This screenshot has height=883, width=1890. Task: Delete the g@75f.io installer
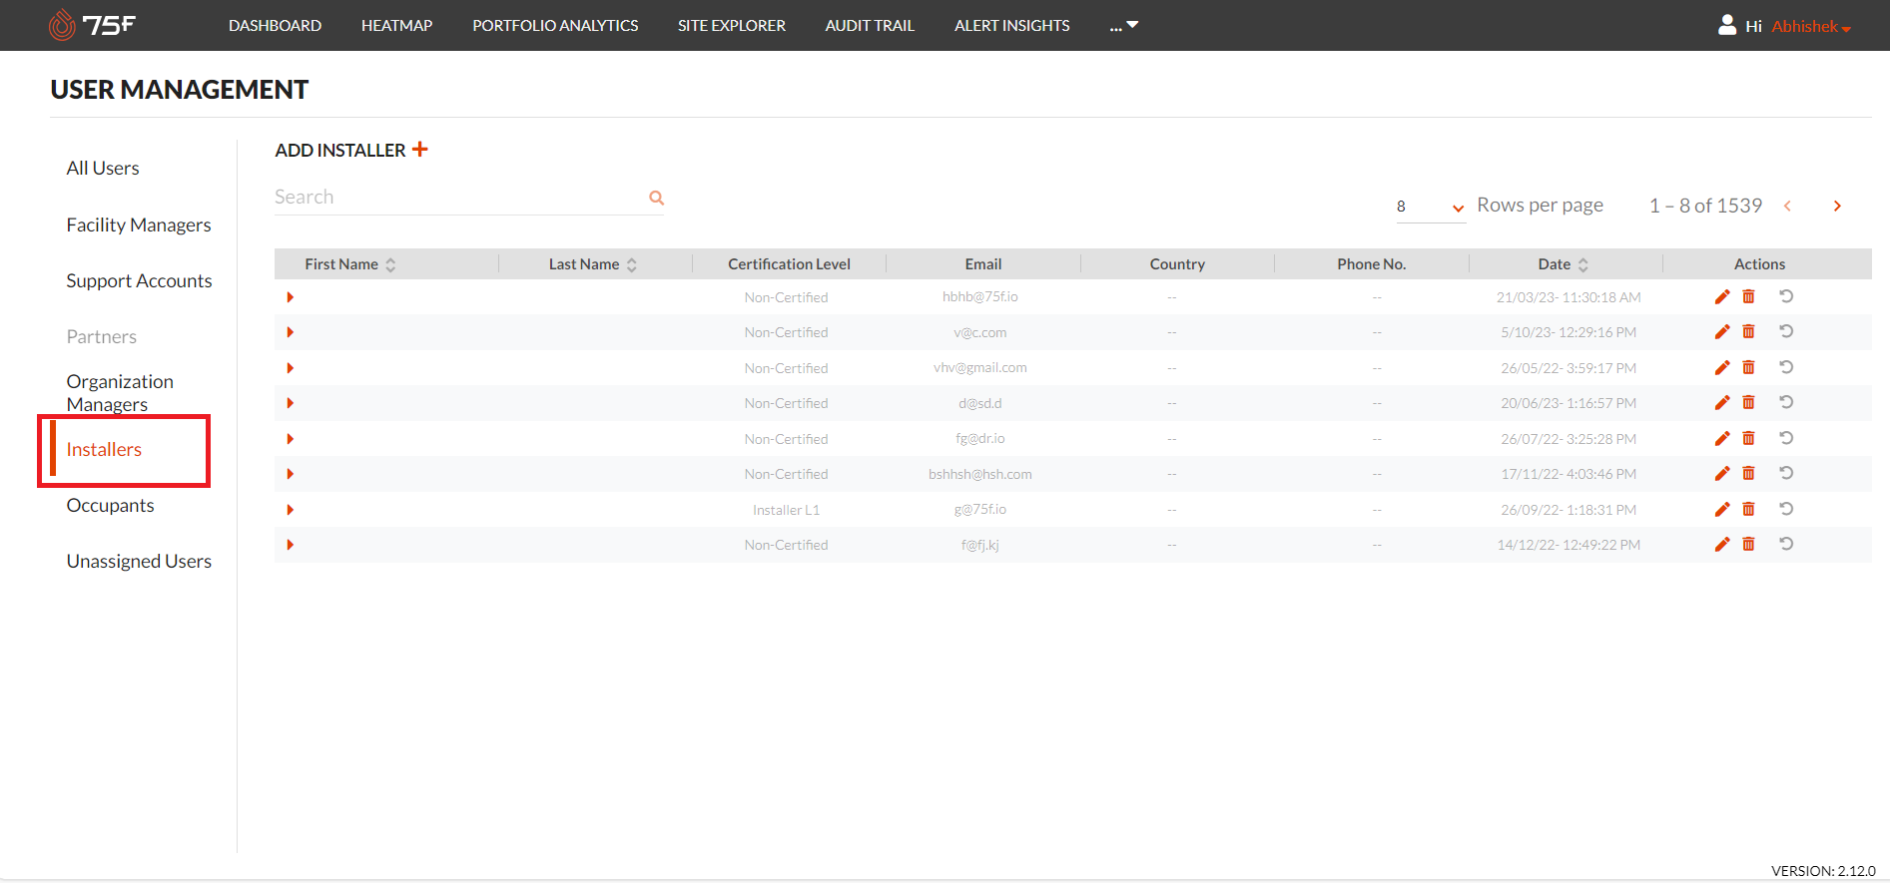pos(1748,509)
